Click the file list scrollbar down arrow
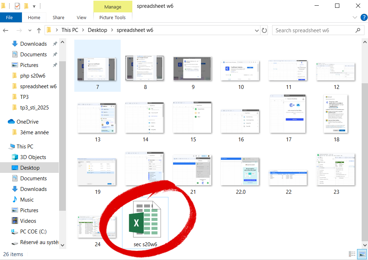 coord(365,245)
